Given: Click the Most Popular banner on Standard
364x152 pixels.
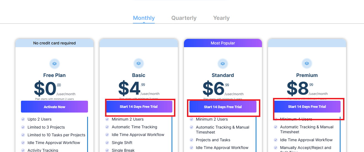Looking at the screenshot, I should pyautogui.click(x=223, y=43).
